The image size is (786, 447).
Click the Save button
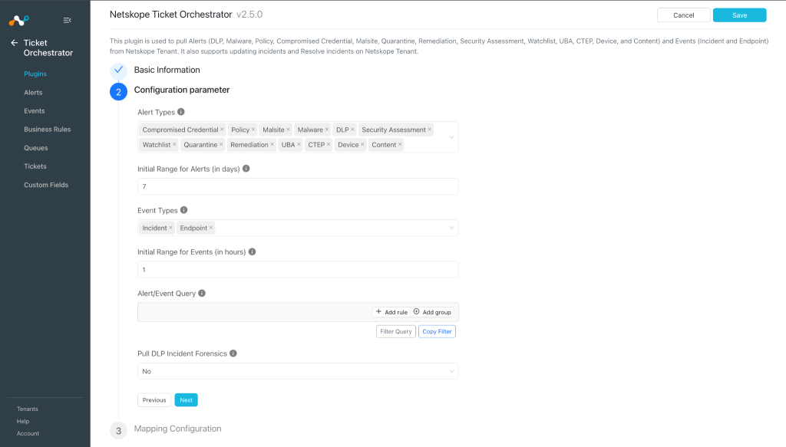coord(739,15)
